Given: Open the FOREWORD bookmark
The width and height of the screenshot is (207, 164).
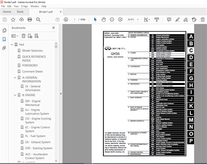Looking at the screenshot, I should click(30, 65).
